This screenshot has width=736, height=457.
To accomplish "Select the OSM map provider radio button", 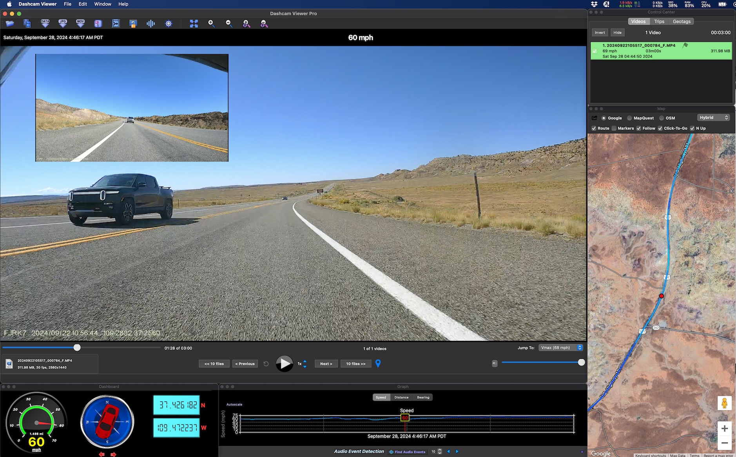I will click(662, 118).
